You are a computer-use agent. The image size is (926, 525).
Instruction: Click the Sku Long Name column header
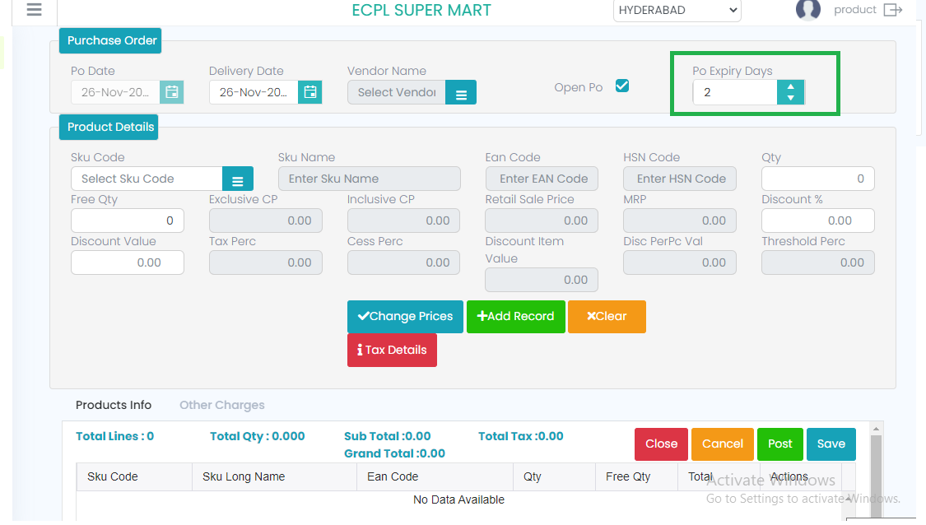tap(275, 476)
